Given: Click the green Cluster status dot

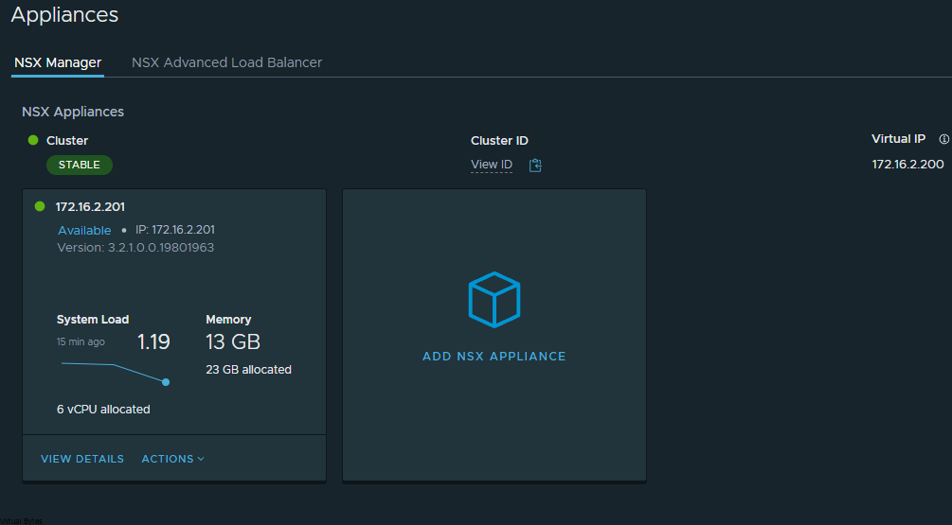Looking at the screenshot, I should pos(33,140).
